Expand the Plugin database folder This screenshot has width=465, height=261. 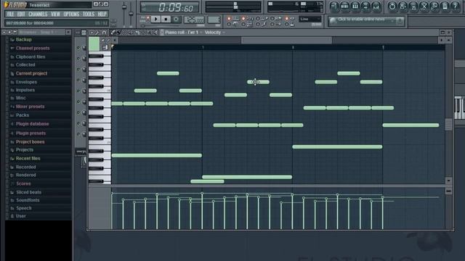click(32, 124)
